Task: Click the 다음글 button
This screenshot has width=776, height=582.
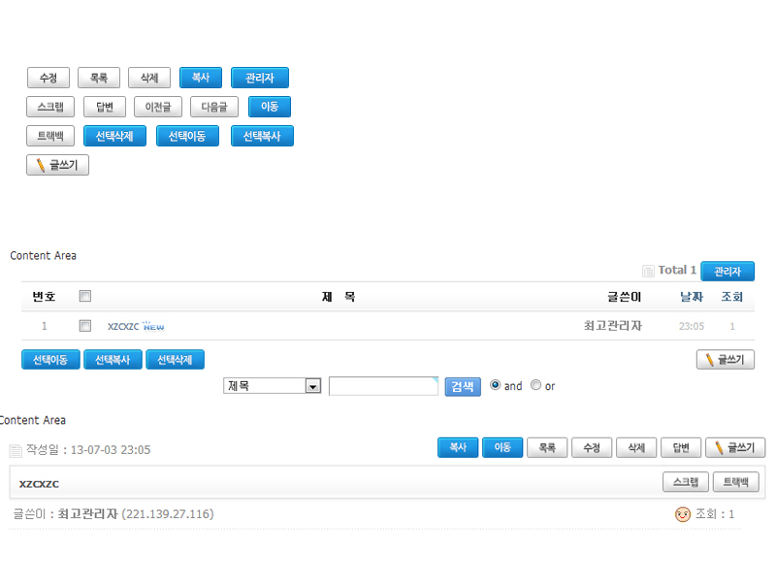Action: (x=213, y=108)
